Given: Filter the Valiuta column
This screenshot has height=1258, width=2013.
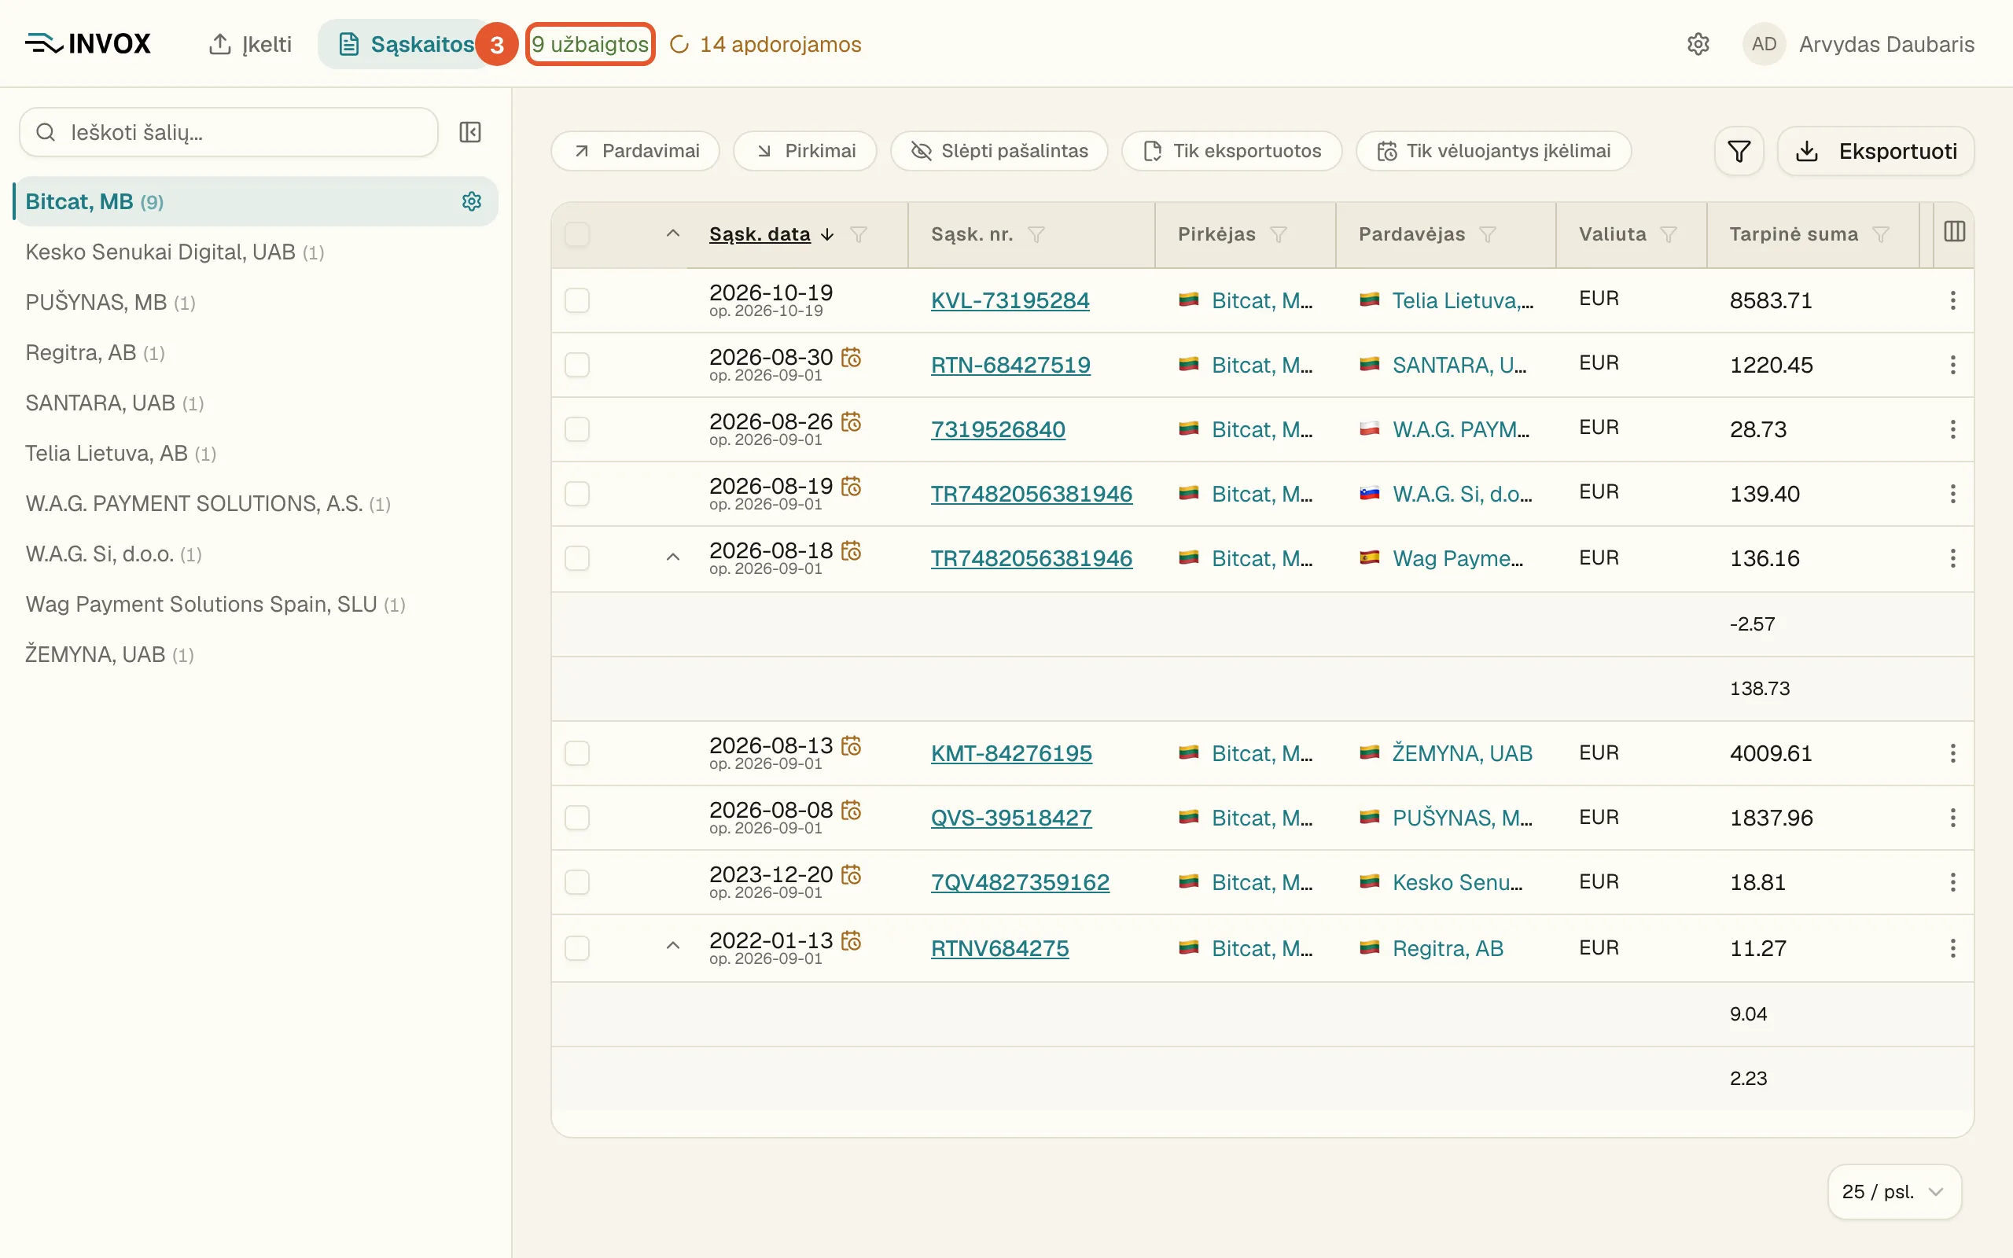Looking at the screenshot, I should pyautogui.click(x=1668, y=234).
